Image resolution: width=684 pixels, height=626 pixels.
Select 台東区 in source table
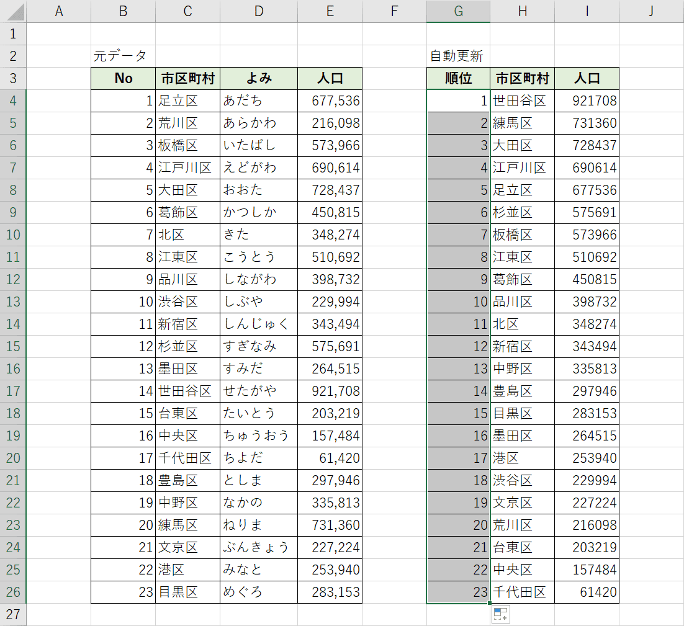coord(187,413)
